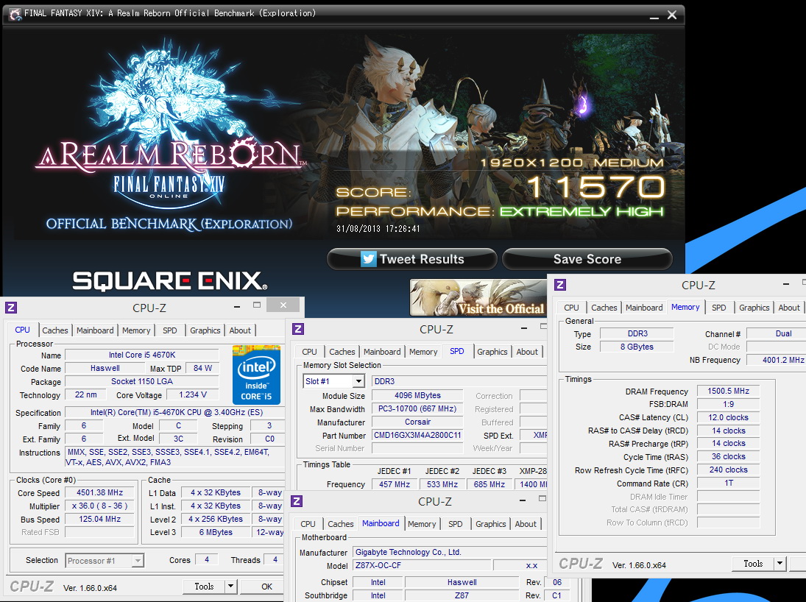The image size is (806, 602).
Task: Click the Twitter bird icon on Tweet Results
Action: (x=368, y=258)
